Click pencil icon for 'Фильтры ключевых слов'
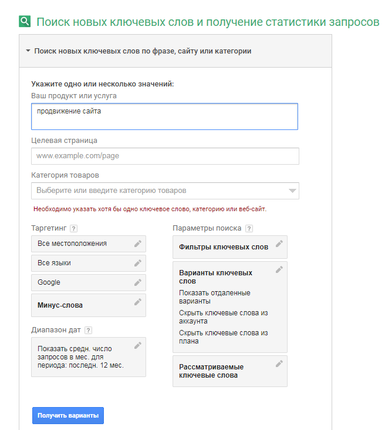This screenshot has width=385, height=430. (279, 244)
